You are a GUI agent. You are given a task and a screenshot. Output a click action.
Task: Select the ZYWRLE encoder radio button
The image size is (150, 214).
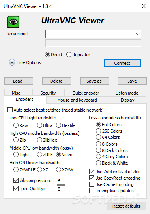(16, 170)
